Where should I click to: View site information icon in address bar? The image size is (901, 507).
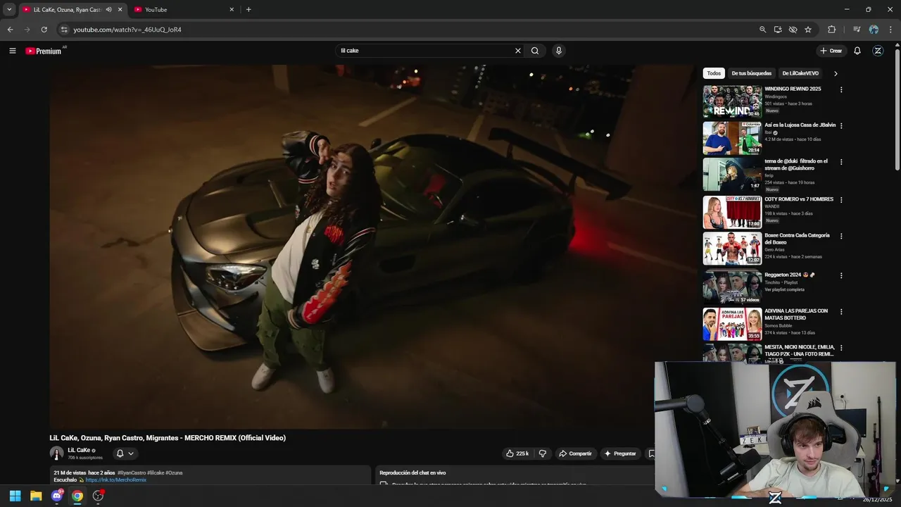tap(64, 30)
